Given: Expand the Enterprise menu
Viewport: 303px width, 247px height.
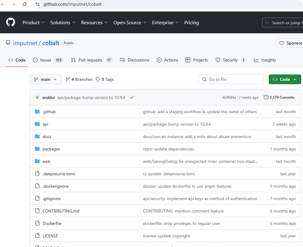Looking at the screenshot, I should (x=165, y=23).
